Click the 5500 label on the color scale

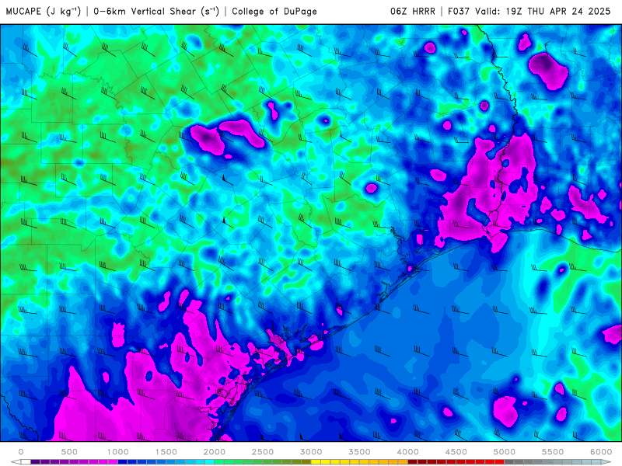[x=553, y=452]
